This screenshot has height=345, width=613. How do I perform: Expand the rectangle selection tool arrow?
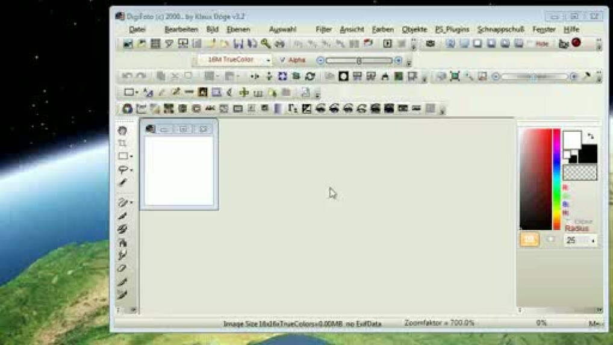pos(131,157)
